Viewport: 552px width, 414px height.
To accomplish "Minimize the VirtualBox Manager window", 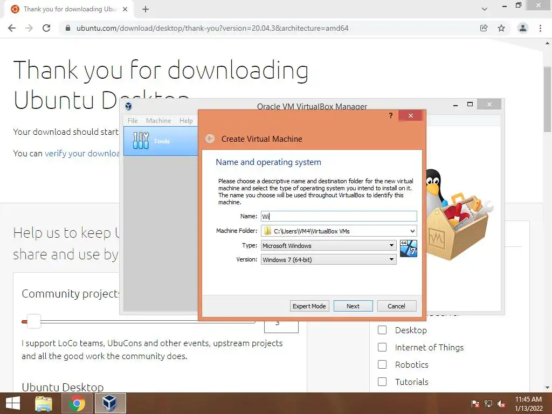I will pyautogui.click(x=456, y=105).
